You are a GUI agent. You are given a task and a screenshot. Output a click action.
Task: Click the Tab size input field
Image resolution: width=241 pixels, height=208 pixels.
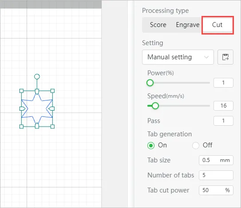[x=216, y=160]
